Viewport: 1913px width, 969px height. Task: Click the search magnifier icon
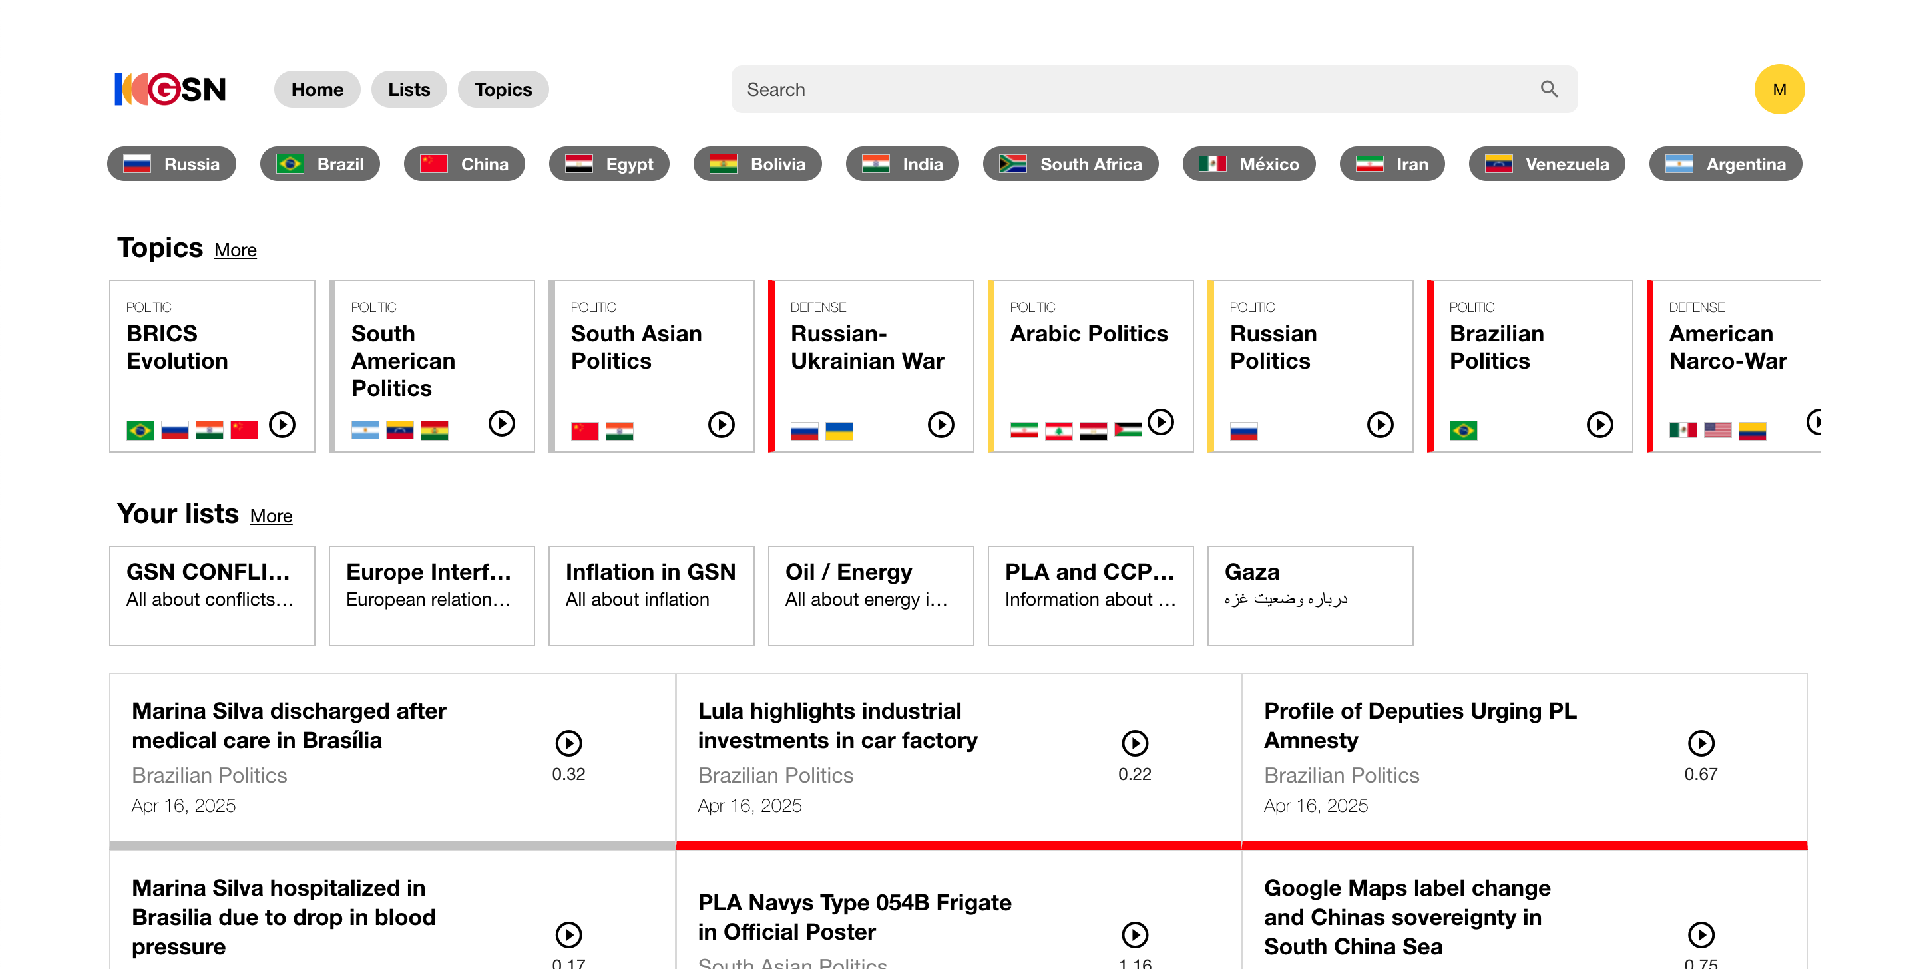click(1548, 89)
